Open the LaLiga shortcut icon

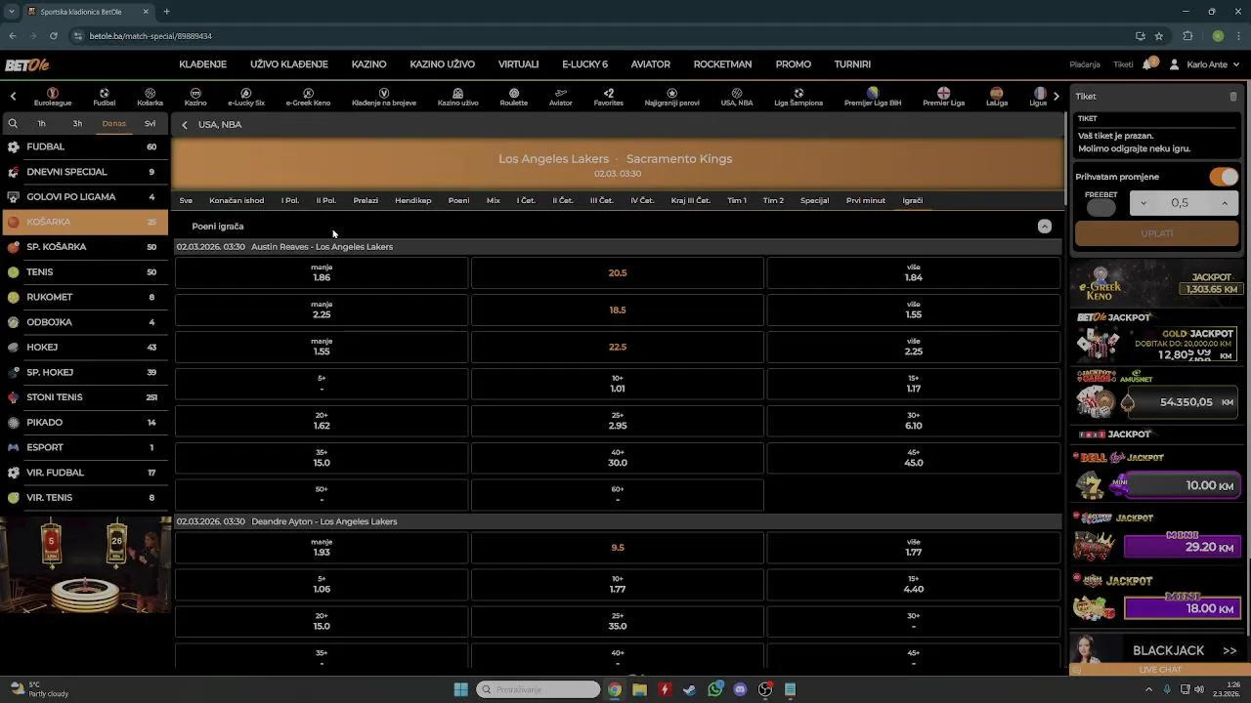997,97
